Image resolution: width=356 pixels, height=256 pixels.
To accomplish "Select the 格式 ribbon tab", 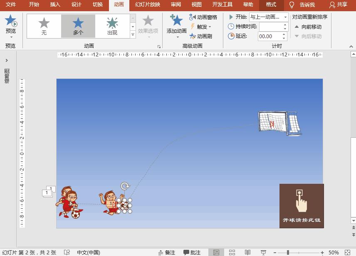I will [271, 5].
